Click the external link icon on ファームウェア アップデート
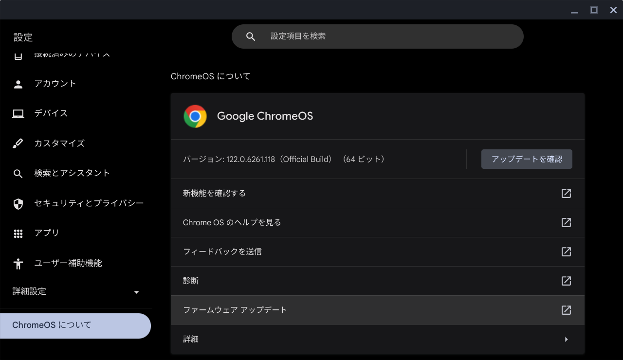623x360 pixels. click(x=566, y=310)
